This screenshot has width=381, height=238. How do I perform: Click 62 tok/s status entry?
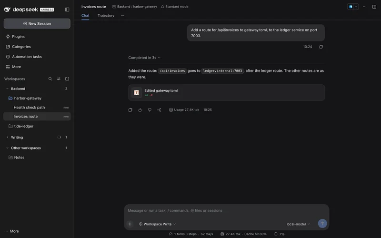pyautogui.click(x=207, y=234)
